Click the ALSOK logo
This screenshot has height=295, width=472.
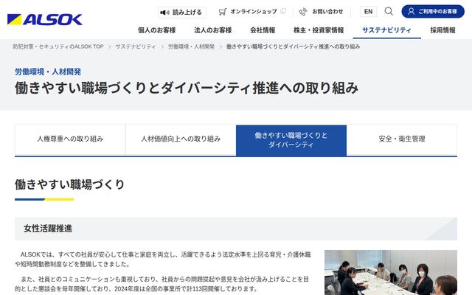pyautogui.click(x=44, y=20)
